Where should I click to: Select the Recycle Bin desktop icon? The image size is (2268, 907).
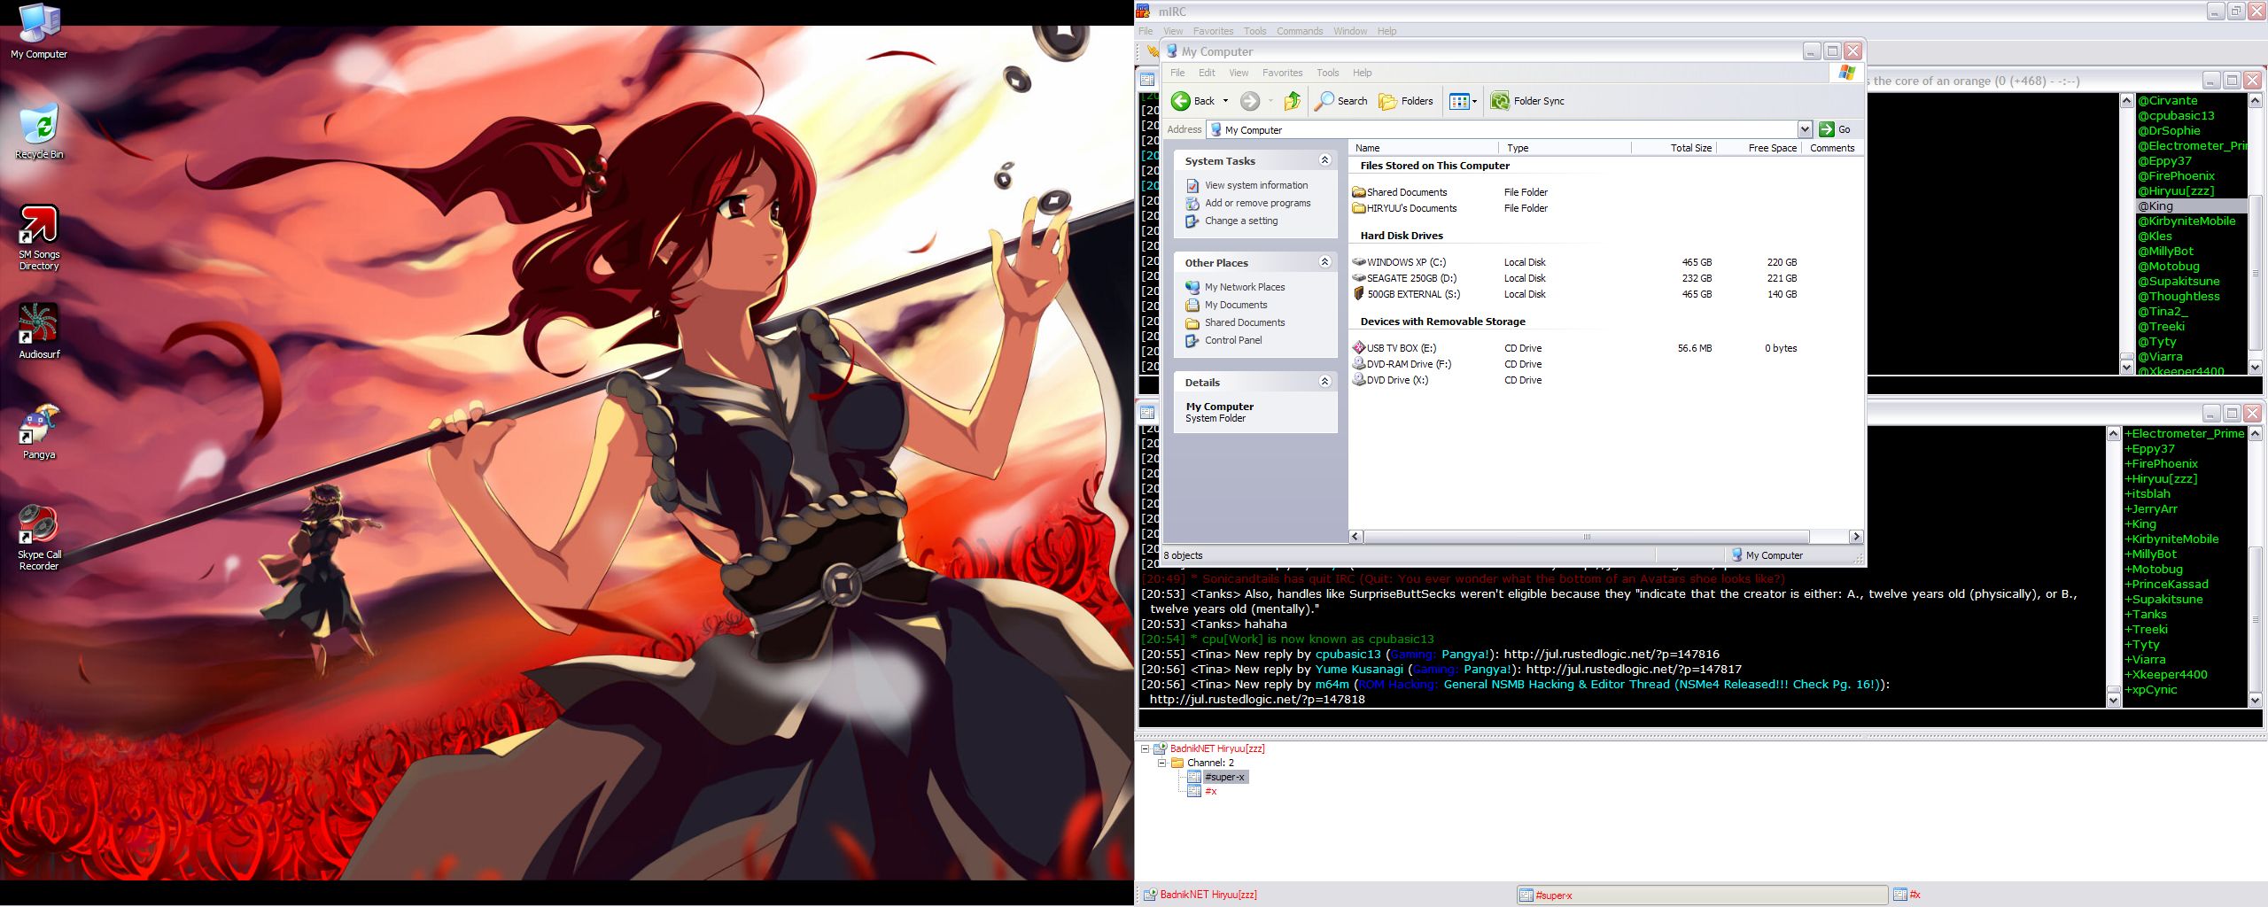pos(39,126)
